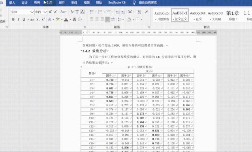Align text right
252x152 pixels.
coord(102,19)
